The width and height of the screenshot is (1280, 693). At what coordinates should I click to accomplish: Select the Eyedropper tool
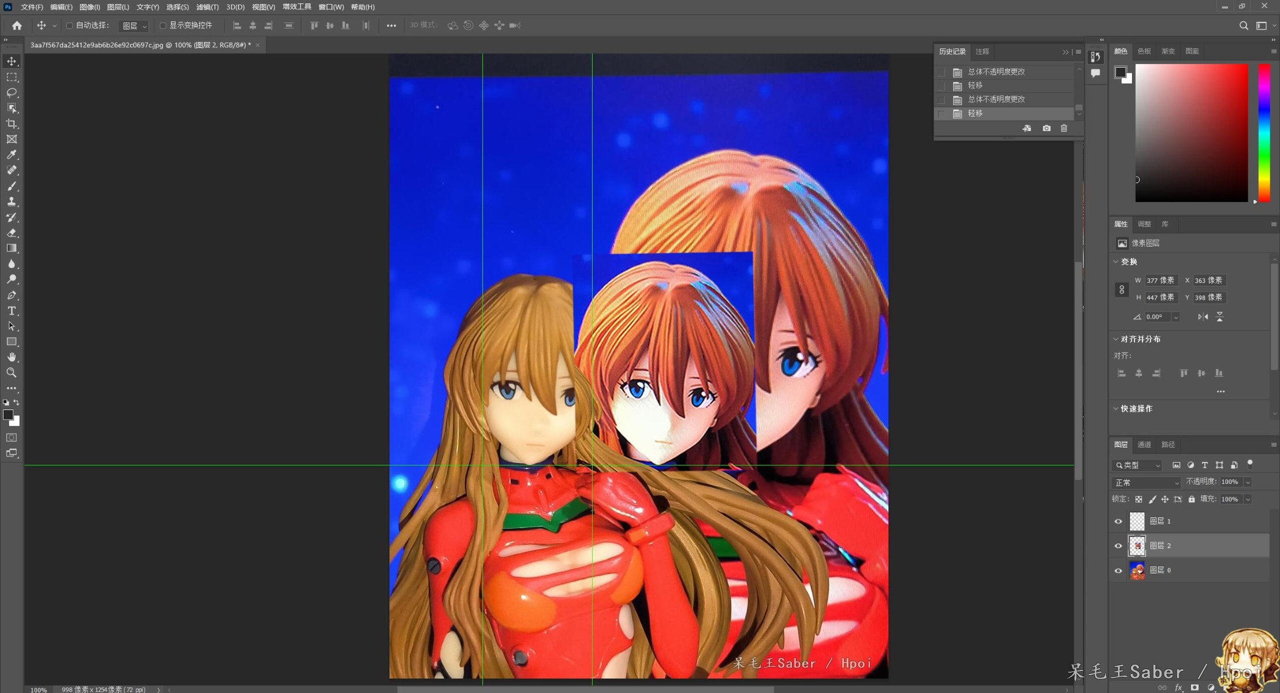[x=12, y=155]
